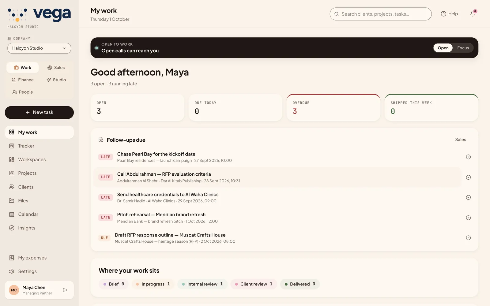Focus the search clients, projects field
Viewport: 490px width, 306px height.
click(381, 14)
